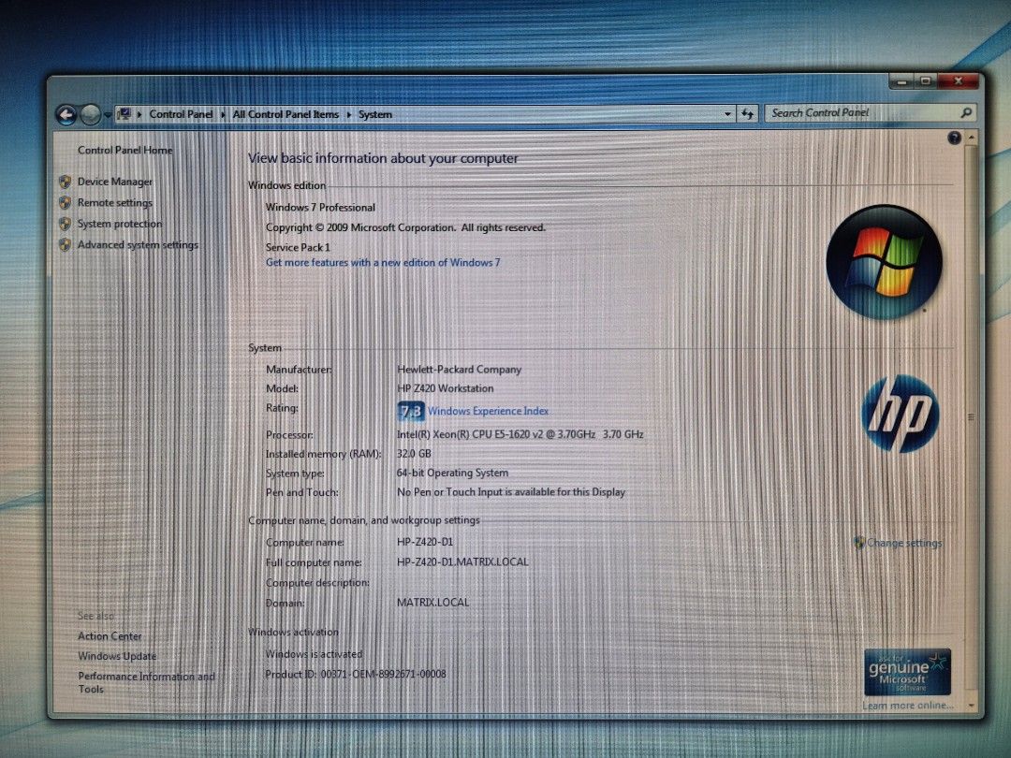Click the HP Z420 Workstation model value

(x=446, y=388)
